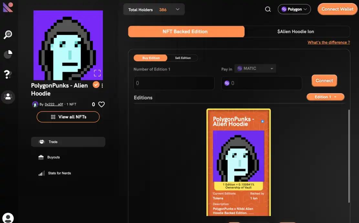359x223 pixels.
Task: Expand the NFT image to fullscreen
Action: 97,73
